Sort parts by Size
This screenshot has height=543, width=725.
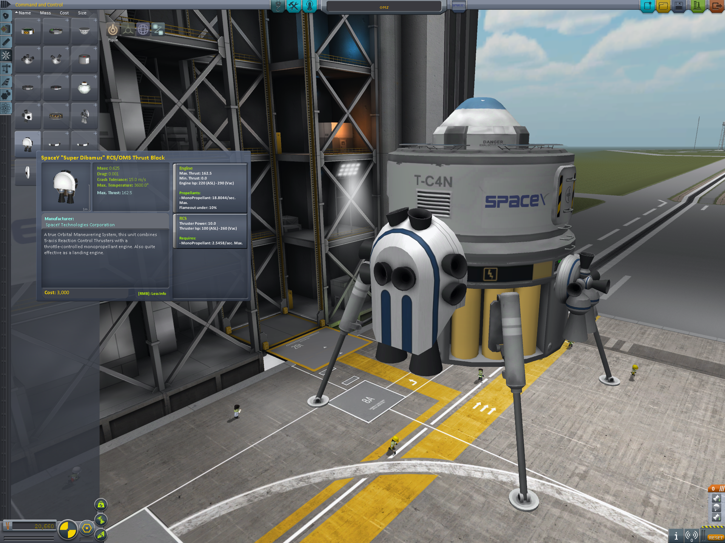point(82,13)
